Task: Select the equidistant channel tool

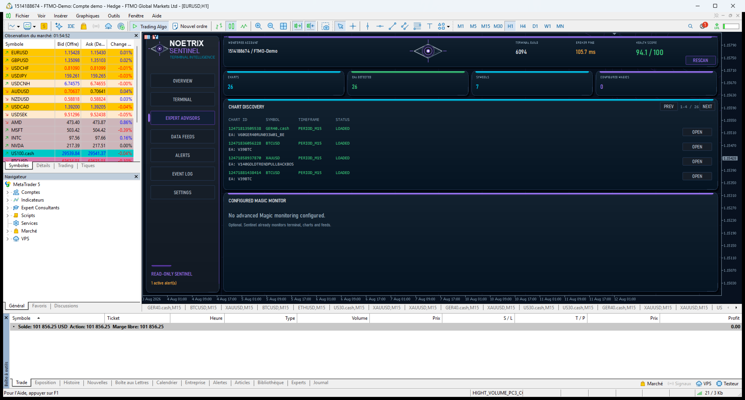Action: click(405, 26)
